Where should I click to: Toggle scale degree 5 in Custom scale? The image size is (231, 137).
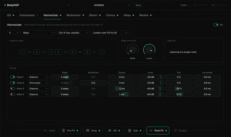coord(73,52)
